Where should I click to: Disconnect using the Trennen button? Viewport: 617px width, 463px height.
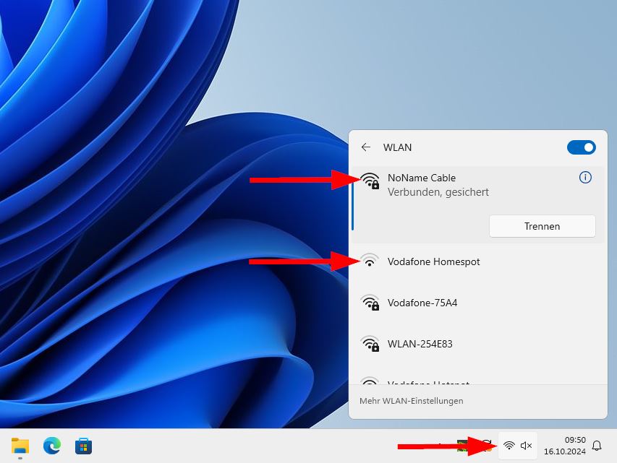coord(542,226)
